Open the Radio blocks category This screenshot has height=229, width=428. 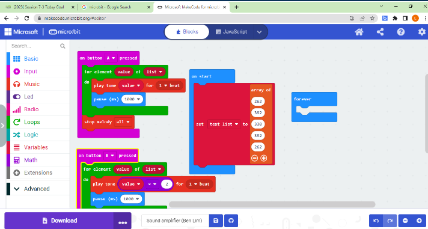tap(38, 109)
